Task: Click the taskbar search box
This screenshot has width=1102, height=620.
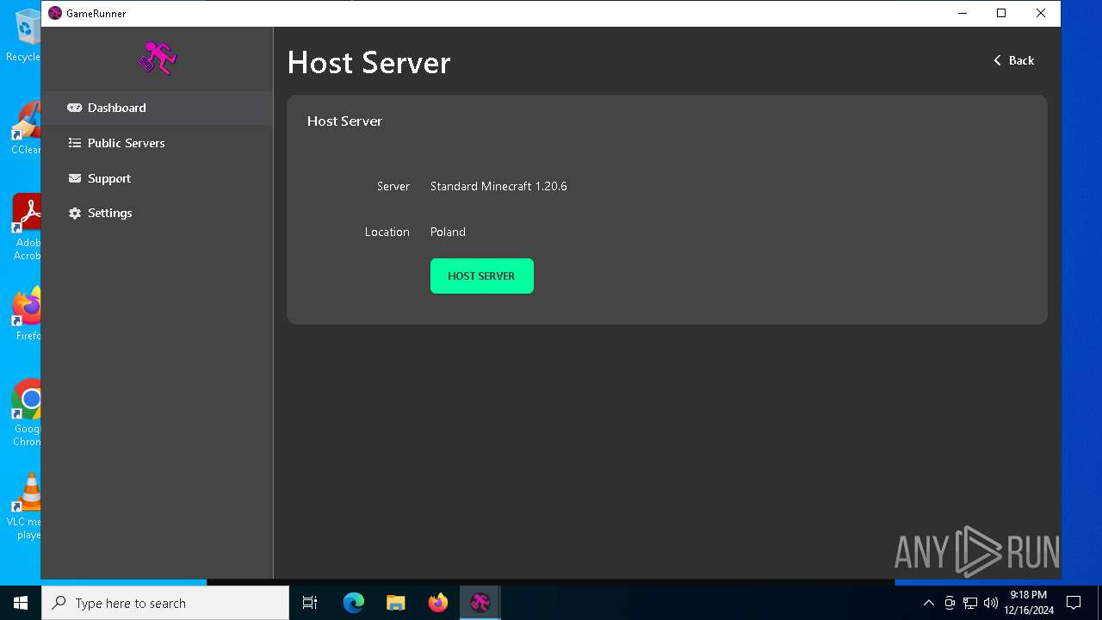Action: coord(165,603)
